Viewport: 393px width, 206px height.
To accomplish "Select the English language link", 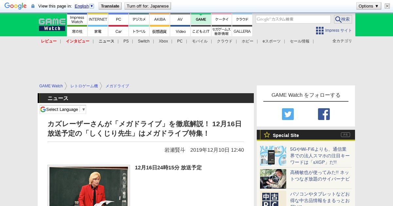I will pos(82,6).
